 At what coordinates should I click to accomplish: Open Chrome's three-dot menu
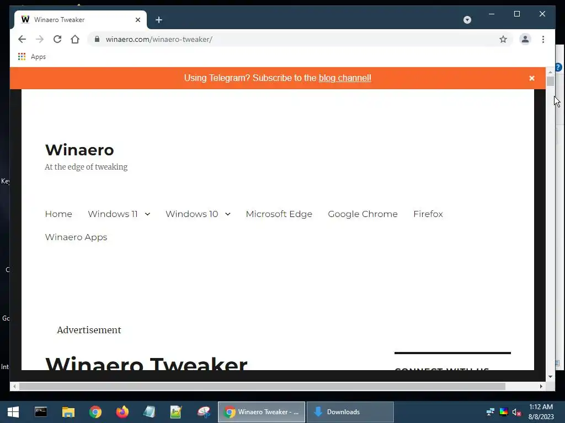543,39
